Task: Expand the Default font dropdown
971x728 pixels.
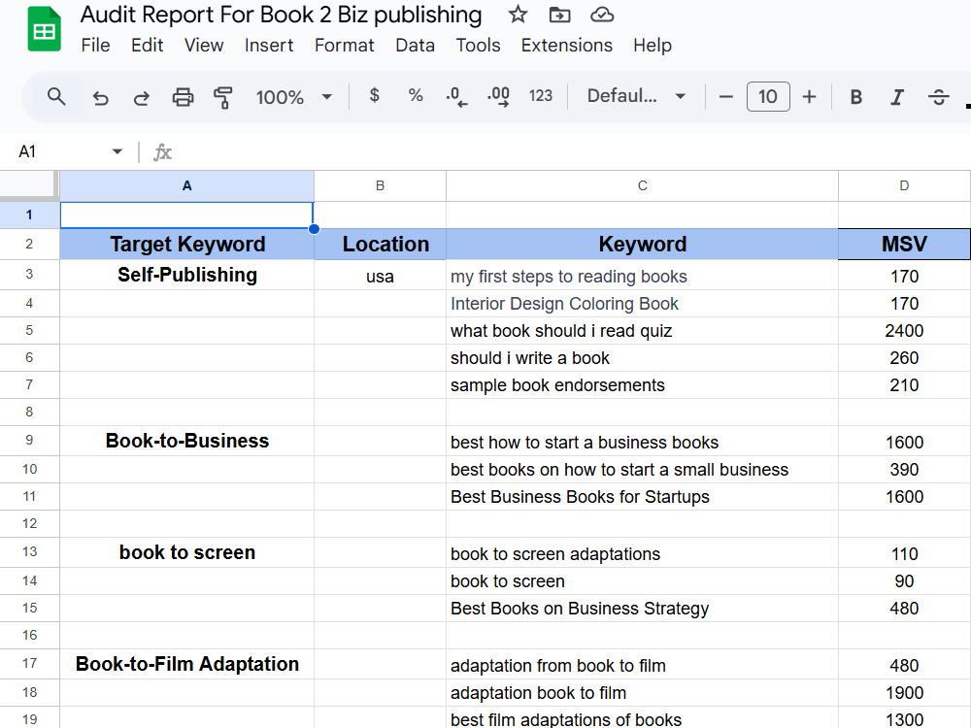Action: [636, 96]
